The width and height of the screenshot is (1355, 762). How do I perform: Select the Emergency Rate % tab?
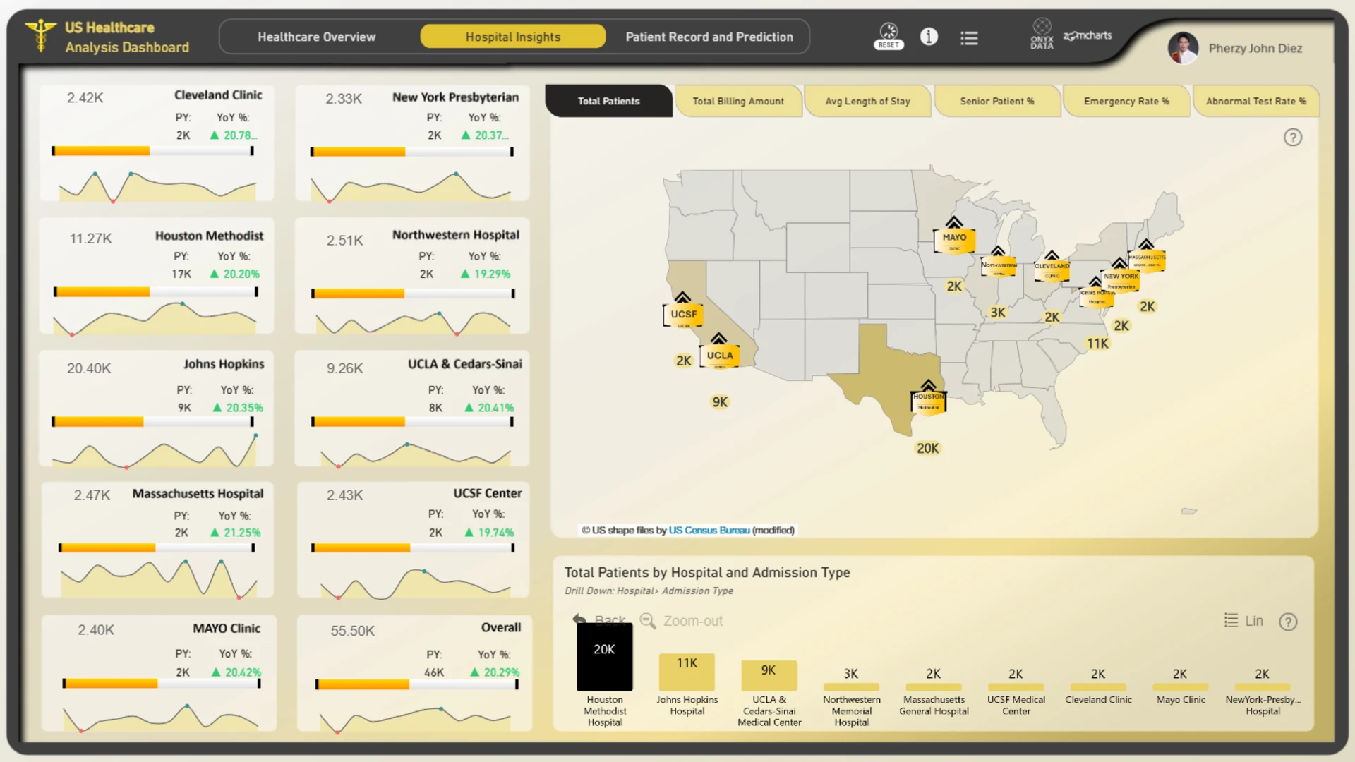click(1126, 101)
